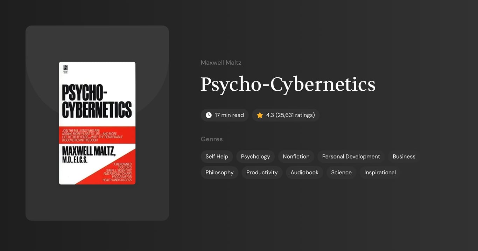Image resolution: width=478 pixels, height=251 pixels.
Task: Click the Psycho-Cybernetics book cover thumbnail
Action: point(97,123)
